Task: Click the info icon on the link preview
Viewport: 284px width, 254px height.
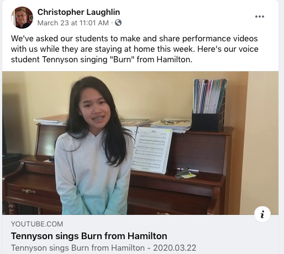Action: 262,214
